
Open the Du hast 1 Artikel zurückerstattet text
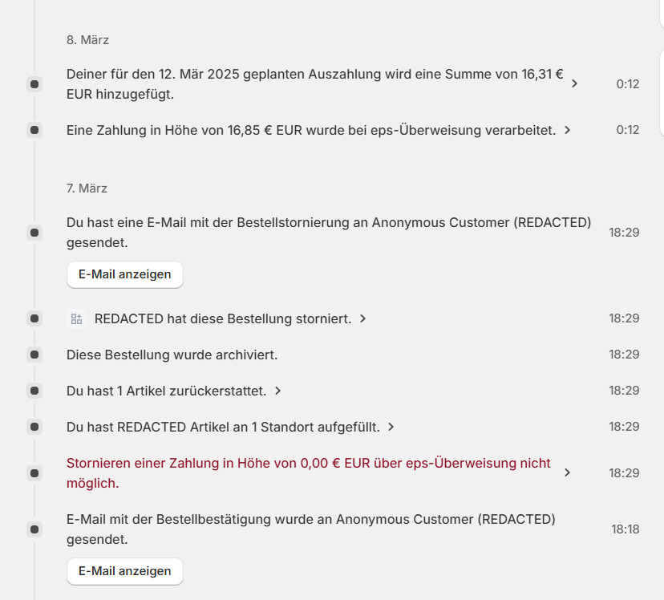(167, 391)
